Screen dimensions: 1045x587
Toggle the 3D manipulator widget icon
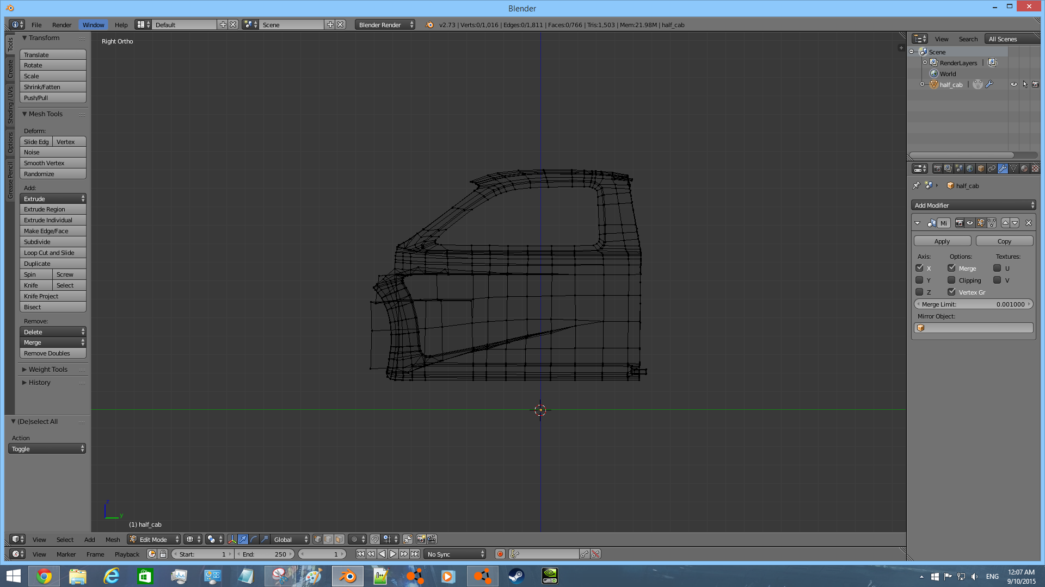(x=232, y=539)
